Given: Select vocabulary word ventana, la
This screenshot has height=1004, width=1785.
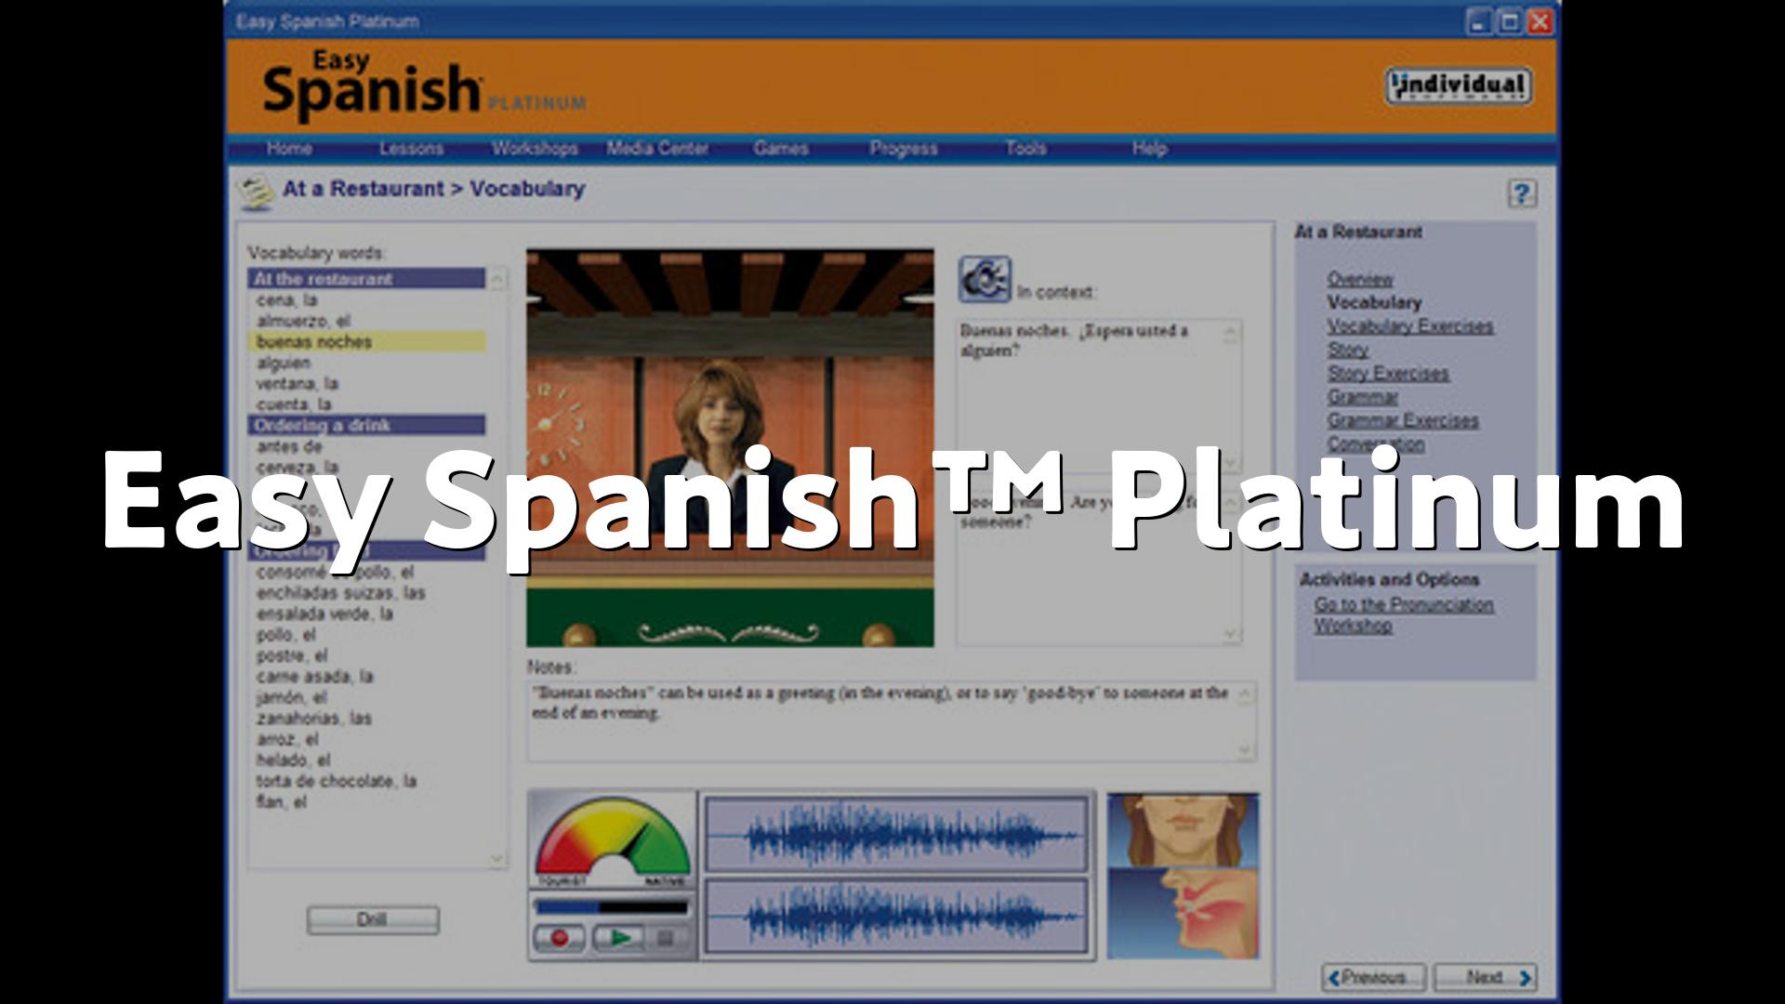Looking at the screenshot, I should (297, 383).
